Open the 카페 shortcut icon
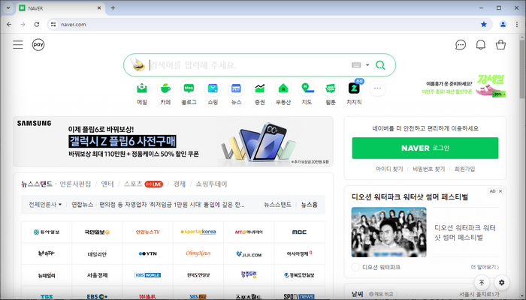Viewport: 526px width, 300px height. [165, 88]
